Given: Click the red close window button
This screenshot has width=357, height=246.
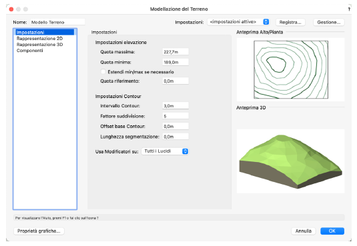Looking at the screenshot, I should (11, 9).
